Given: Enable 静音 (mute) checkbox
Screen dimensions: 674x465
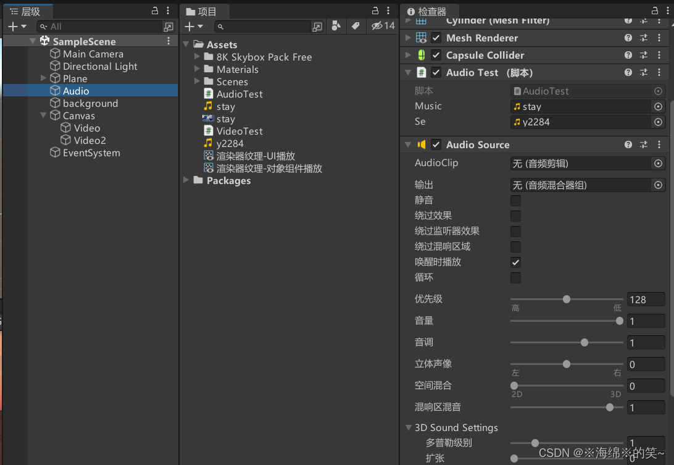Looking at the screenshot, I should click(x=515, y=201).
